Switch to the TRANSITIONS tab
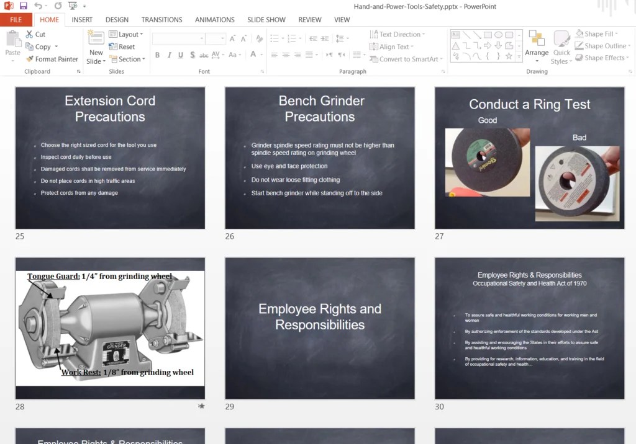 tap(161, 20)
